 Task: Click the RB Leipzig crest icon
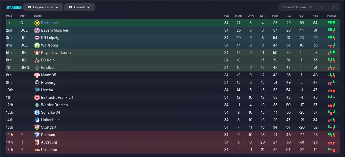tap(37, 38)
